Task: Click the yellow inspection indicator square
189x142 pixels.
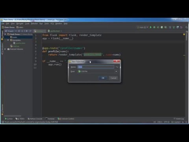Action: (x=184, y=34)
